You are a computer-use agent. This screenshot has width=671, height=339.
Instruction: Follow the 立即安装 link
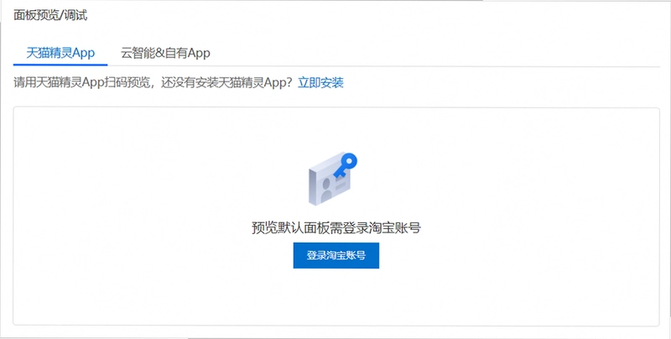point(320,82)
